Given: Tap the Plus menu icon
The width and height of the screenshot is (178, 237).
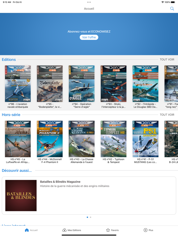Looking at the screenshot, I should pyautogui.click(x=145, y=230).
